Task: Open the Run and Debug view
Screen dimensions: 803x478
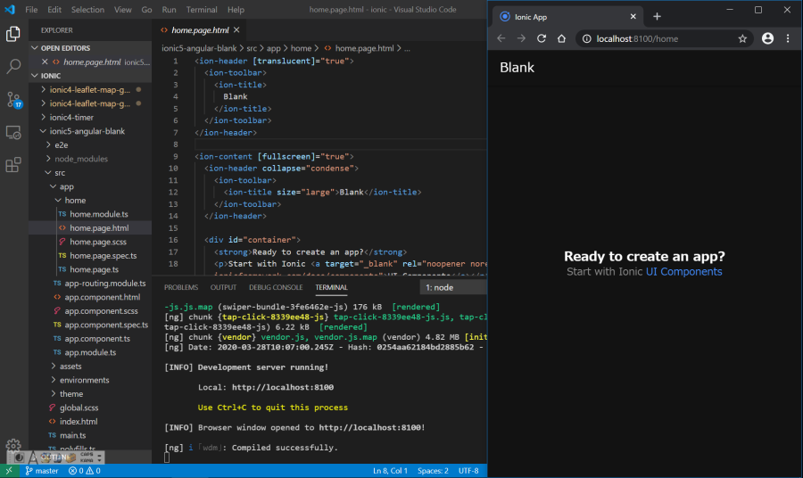Action: click(x=13, y=132)
